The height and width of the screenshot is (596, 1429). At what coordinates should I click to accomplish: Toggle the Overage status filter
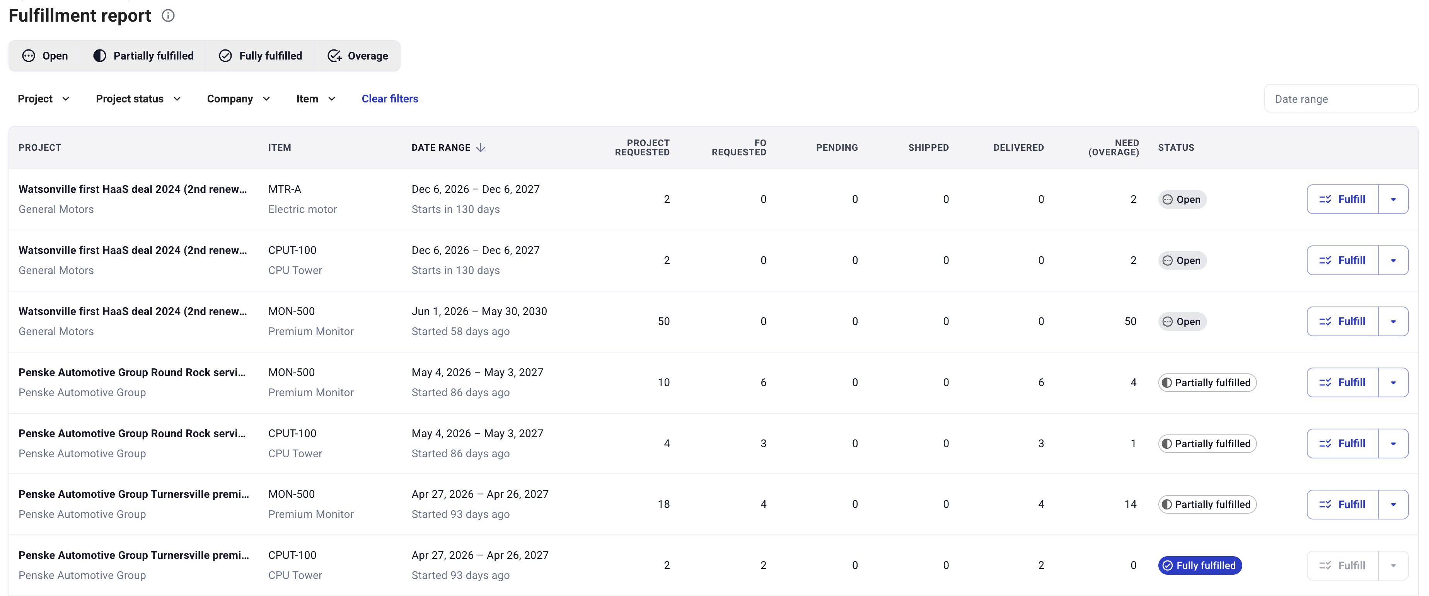[x=357, y=56]
